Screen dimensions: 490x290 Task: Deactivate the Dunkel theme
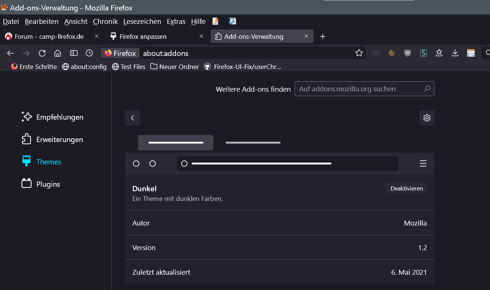pos(406,188)
